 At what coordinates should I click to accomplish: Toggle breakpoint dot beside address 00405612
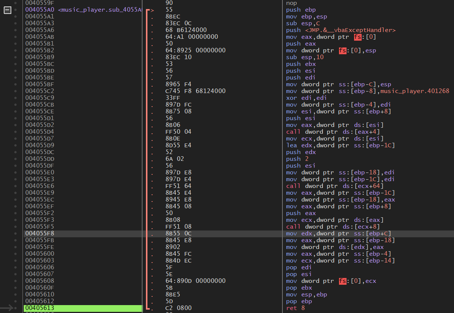tap(15, 301)
